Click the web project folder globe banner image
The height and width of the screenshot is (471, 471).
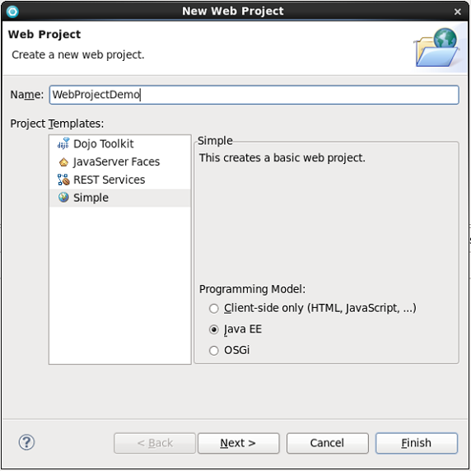(x=437, y=48)
